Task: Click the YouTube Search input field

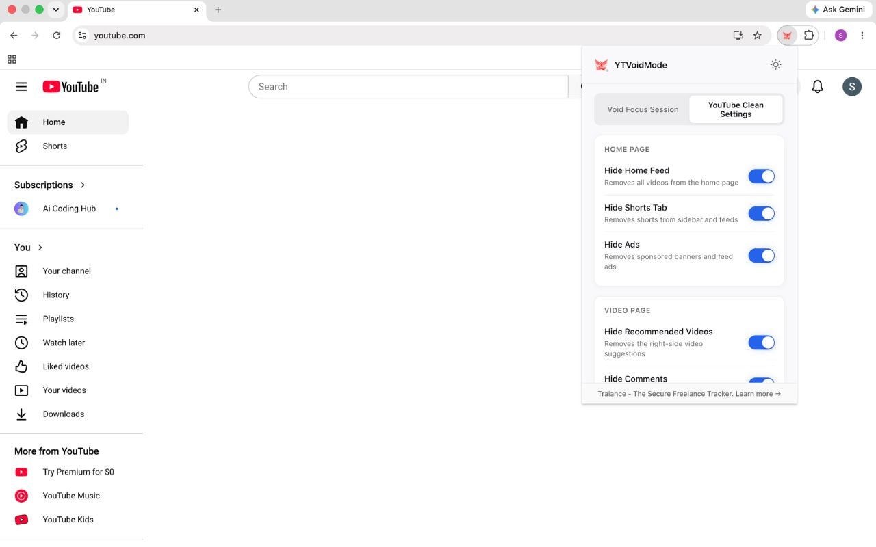Action: pyautogui.click(x=409, y=87)
